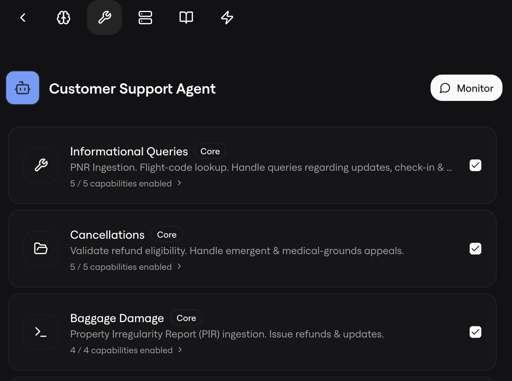
Task: Expand Baggage Damage 4 / 4 capabilities
Action: [126, 350]
